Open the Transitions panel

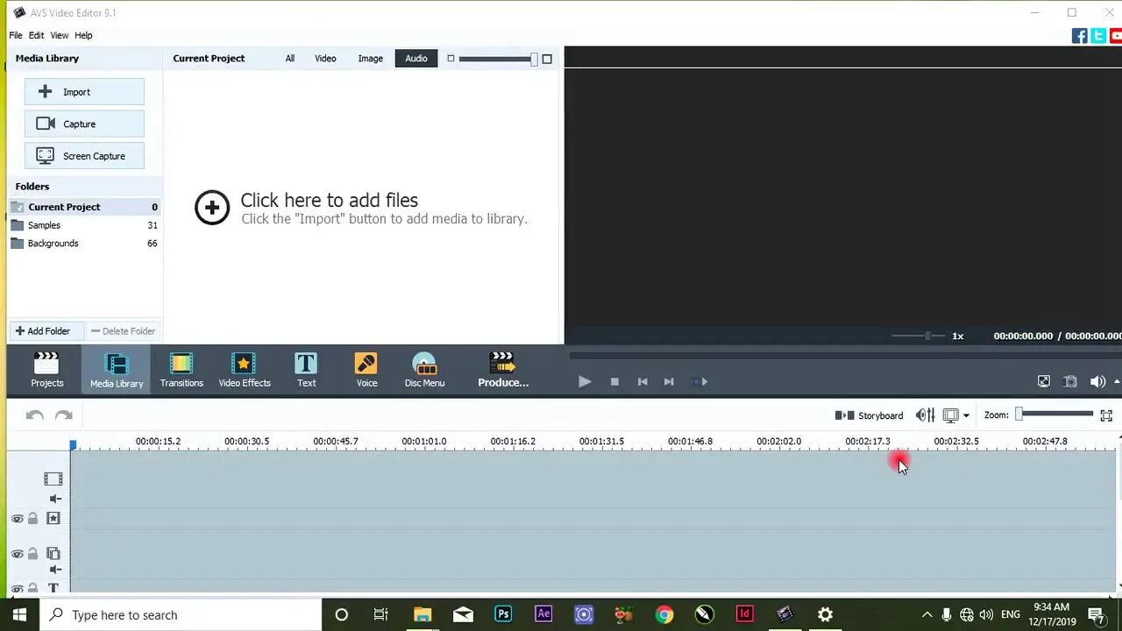pos(181,370)
